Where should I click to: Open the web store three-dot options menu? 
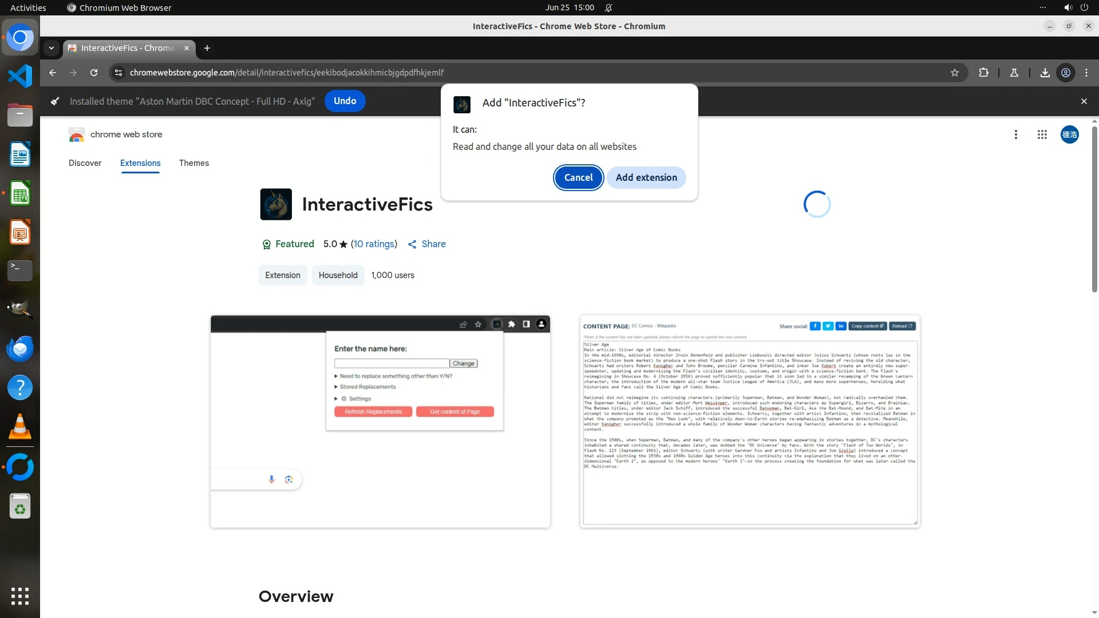point(1015,134)
